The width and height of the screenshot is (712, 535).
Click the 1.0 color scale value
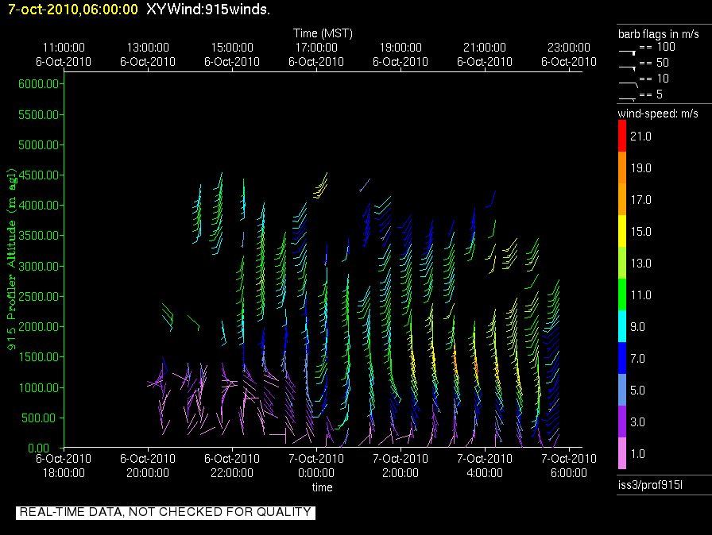pyautogui.click(x=638, y=454)
